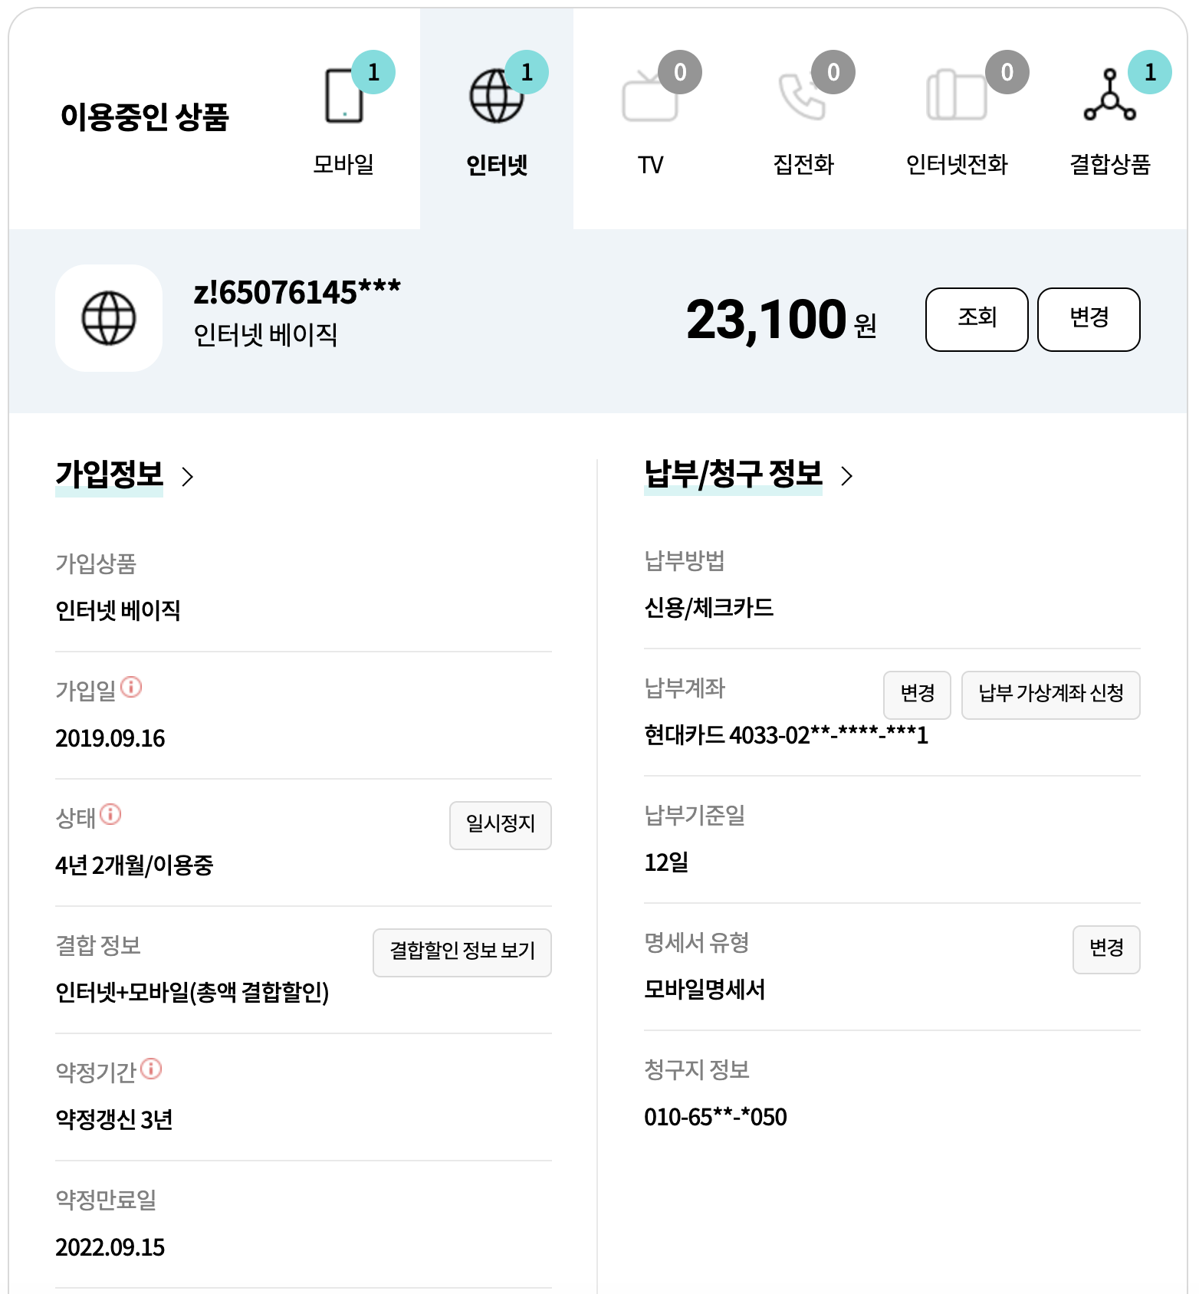Click 변경 button for 명세서 유형
Viewport: 1199px width, 1294px height.
tap(1105, 949)
